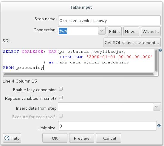The height and width of the screenshot is (146, 164).
Task: Toggle Replace variables in script checkbox
Action: pos(61,97)
